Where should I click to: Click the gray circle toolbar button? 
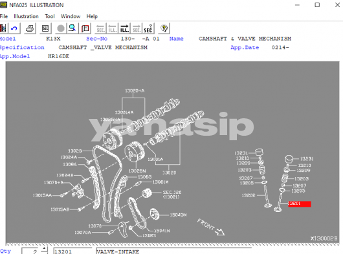tap(61, 28)
